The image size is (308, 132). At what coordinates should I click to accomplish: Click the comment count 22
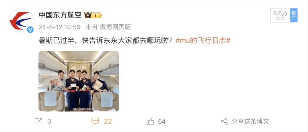108,121
